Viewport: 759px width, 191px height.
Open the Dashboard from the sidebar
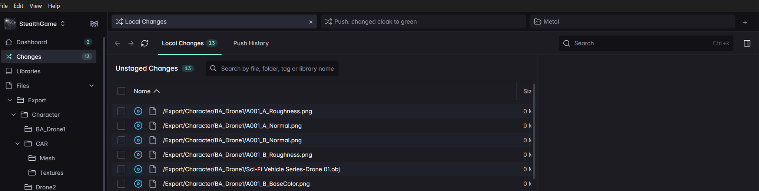tap(32, 42)
